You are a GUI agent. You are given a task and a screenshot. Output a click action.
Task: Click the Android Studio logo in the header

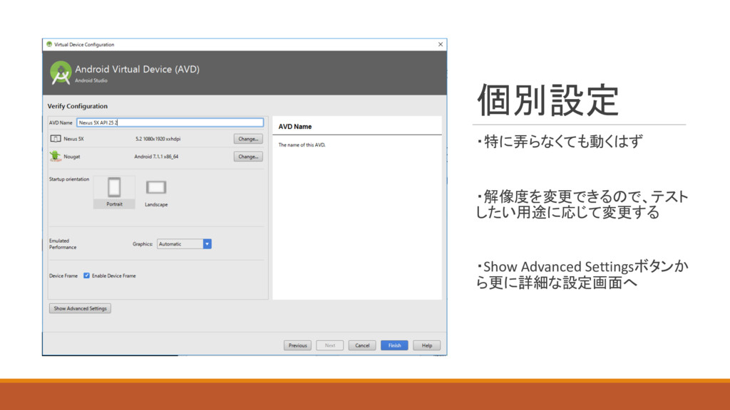point(61,73)
